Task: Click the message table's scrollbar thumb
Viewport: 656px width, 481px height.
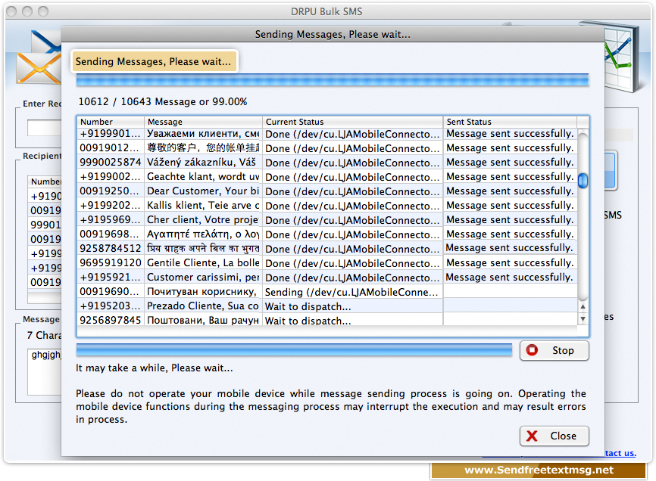Action: coord(583,180)
